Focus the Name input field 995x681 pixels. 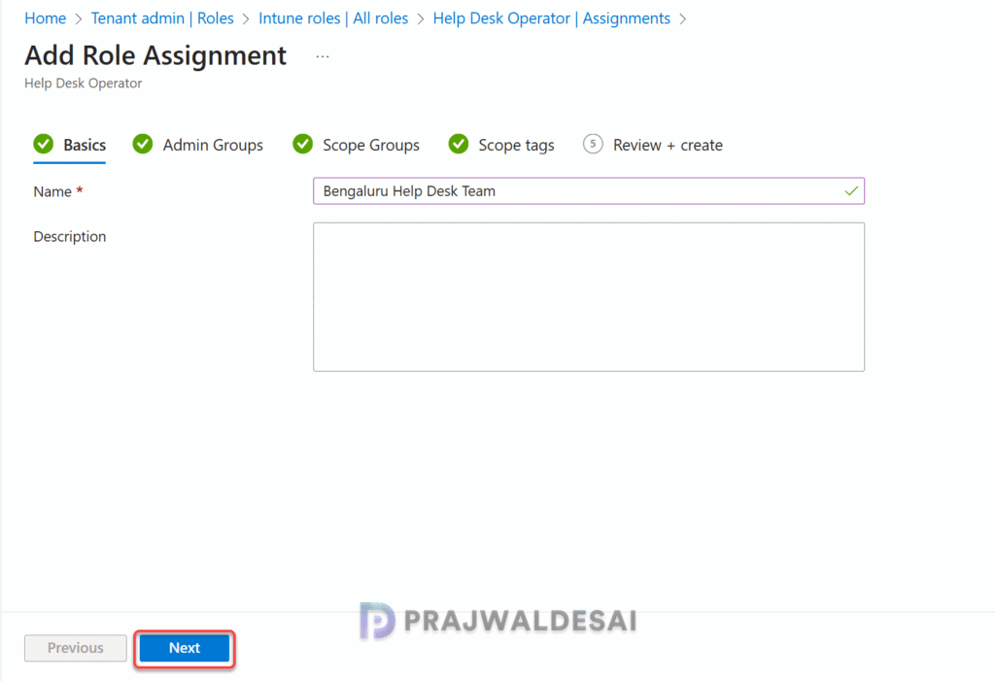pos(588,191)
